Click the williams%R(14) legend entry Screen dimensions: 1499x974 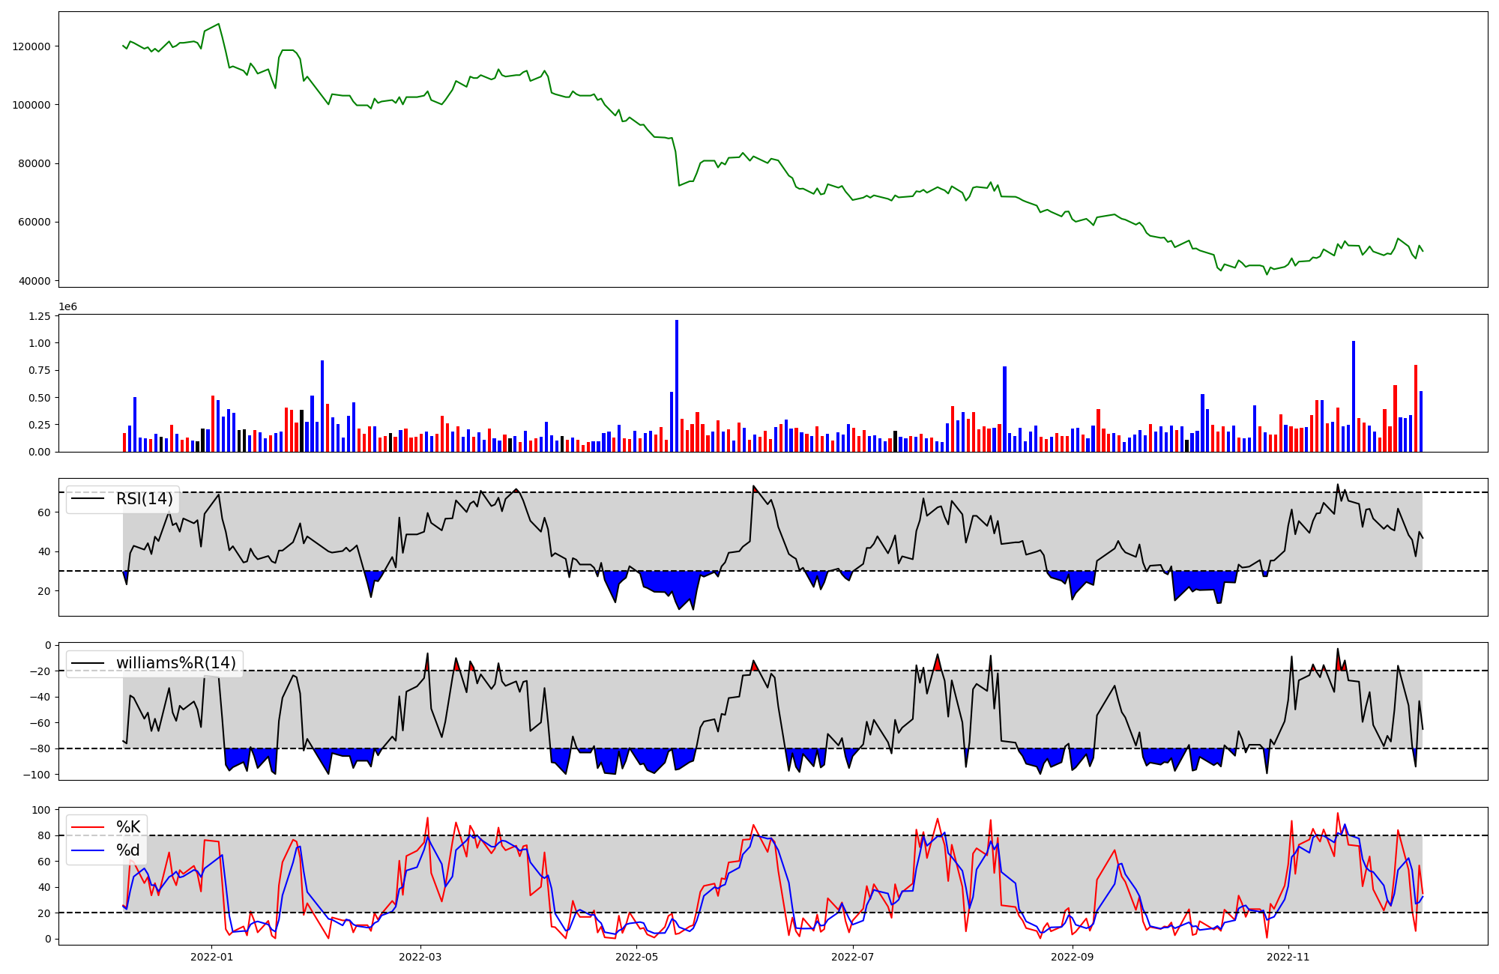tap(175, 663)
